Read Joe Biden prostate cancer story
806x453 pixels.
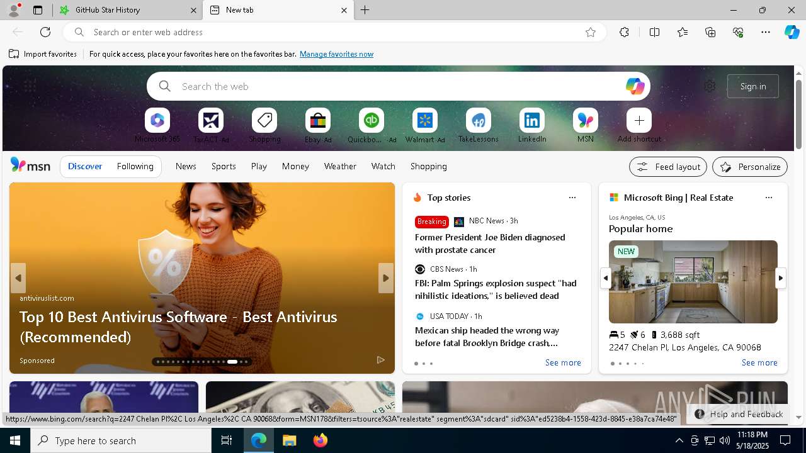tap(490, 243)
